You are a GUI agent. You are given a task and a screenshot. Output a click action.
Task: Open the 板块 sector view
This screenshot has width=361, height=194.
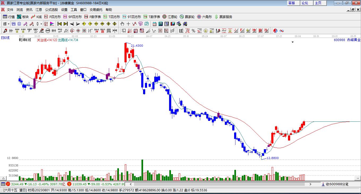coord(23,17)
